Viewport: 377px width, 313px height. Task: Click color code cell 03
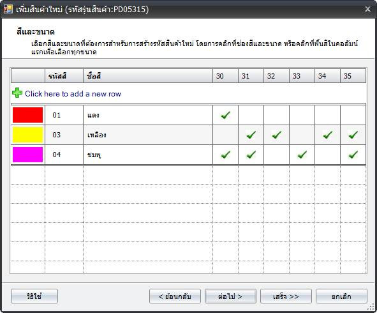click(x=64, y=135)
